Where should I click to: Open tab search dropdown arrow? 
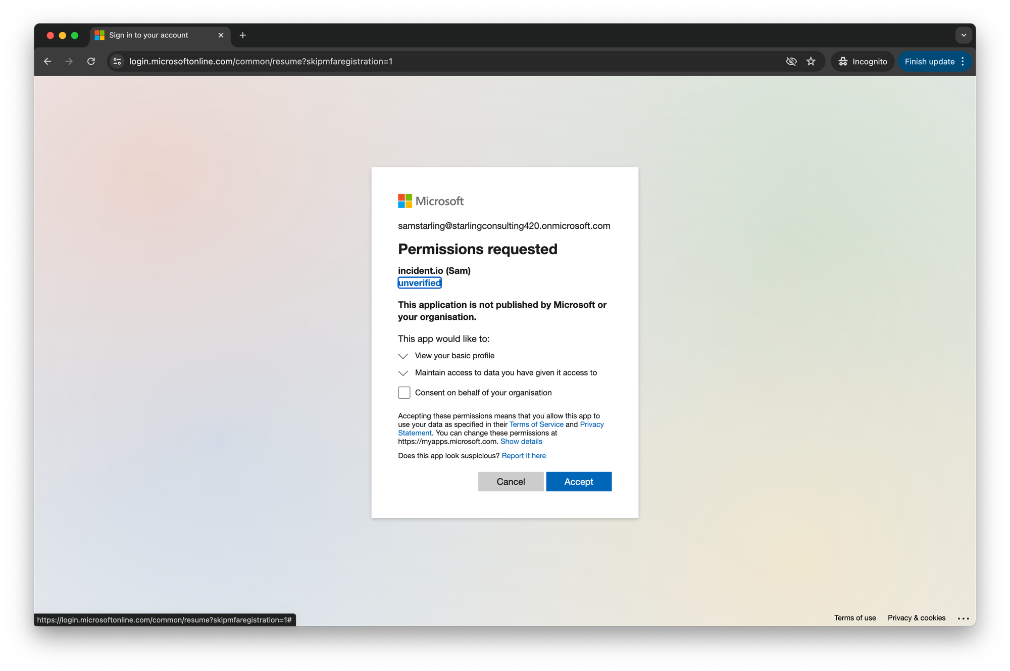[x=964, y=35]
